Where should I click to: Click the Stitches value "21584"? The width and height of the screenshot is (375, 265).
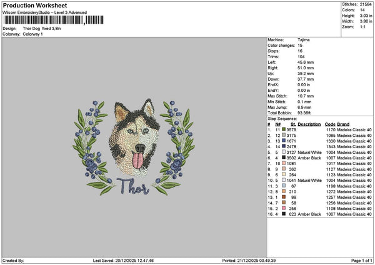click(x=366, y=4)
